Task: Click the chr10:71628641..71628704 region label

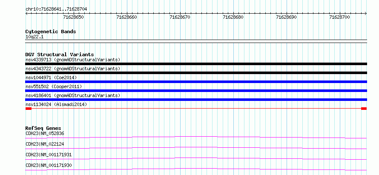Action: click(56, 9)
